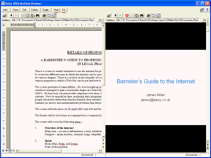The width and height of the screenshot is (211, 158).
Task: Click Go next to the left address bar
Action: click(100, 20)
